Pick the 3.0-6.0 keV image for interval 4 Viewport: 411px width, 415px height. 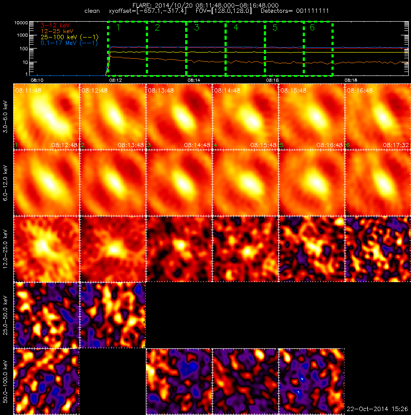coord(245,117)
